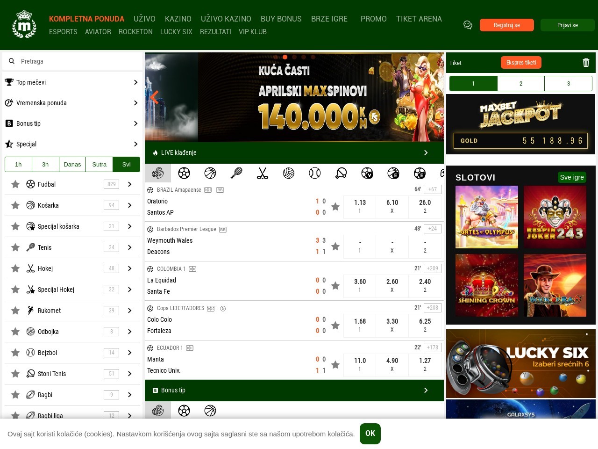The width and height of the screenshot is (598, 449).
Task: Favorite Fudbal with star toggle
Action: coord(15,184)
